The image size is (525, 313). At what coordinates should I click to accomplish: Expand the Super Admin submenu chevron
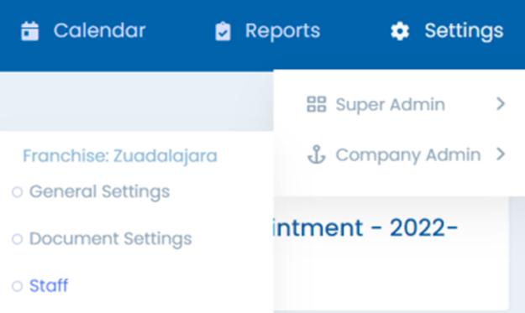pos(501,104)
